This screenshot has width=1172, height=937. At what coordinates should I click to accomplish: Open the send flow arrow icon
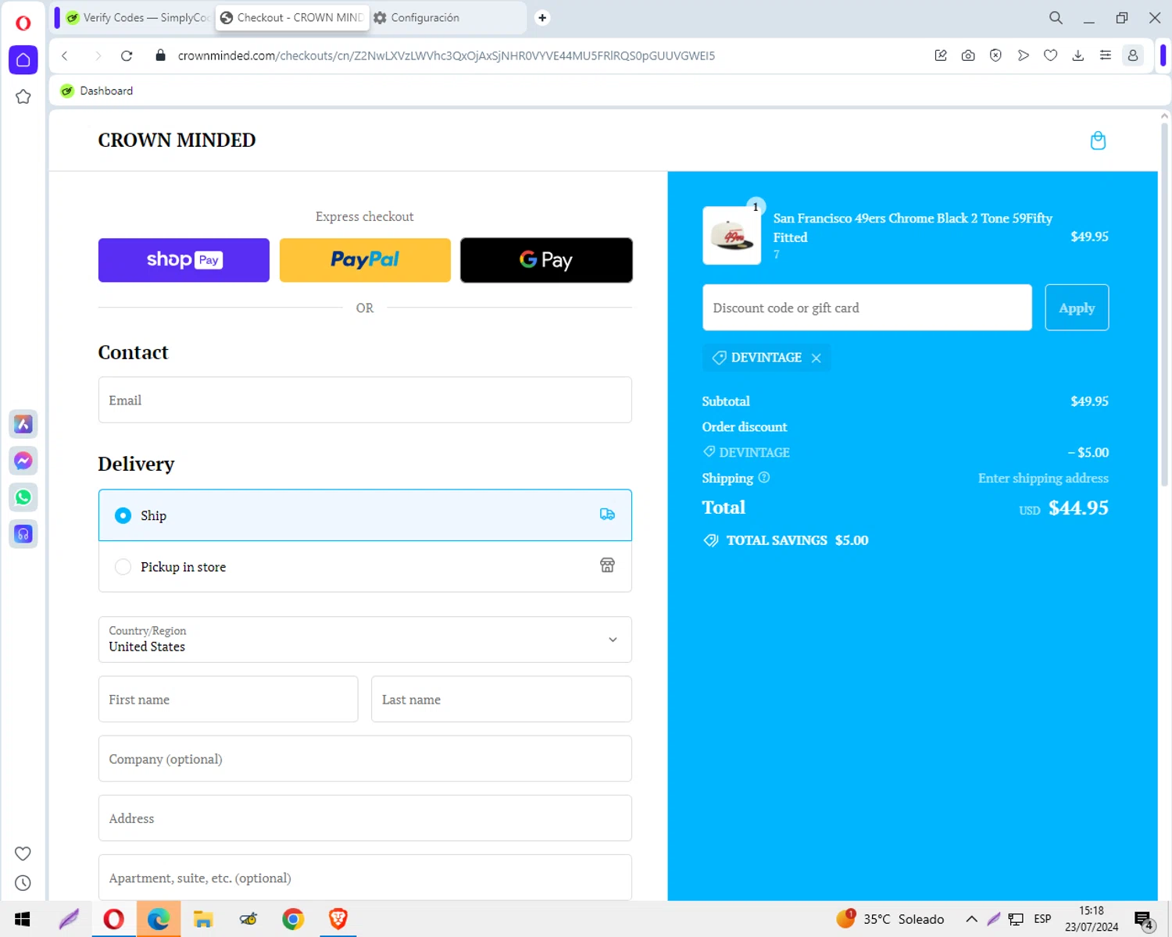[1023, 55]
